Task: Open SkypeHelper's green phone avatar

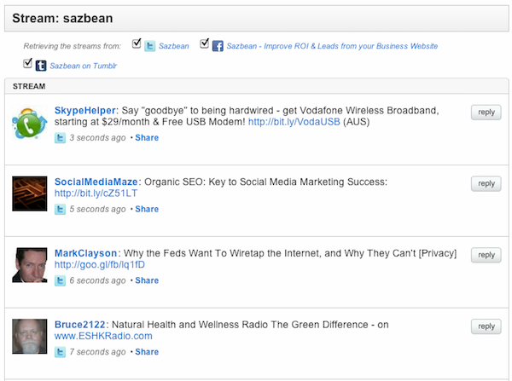Action: pyautogui.click(x=29, y=122)
